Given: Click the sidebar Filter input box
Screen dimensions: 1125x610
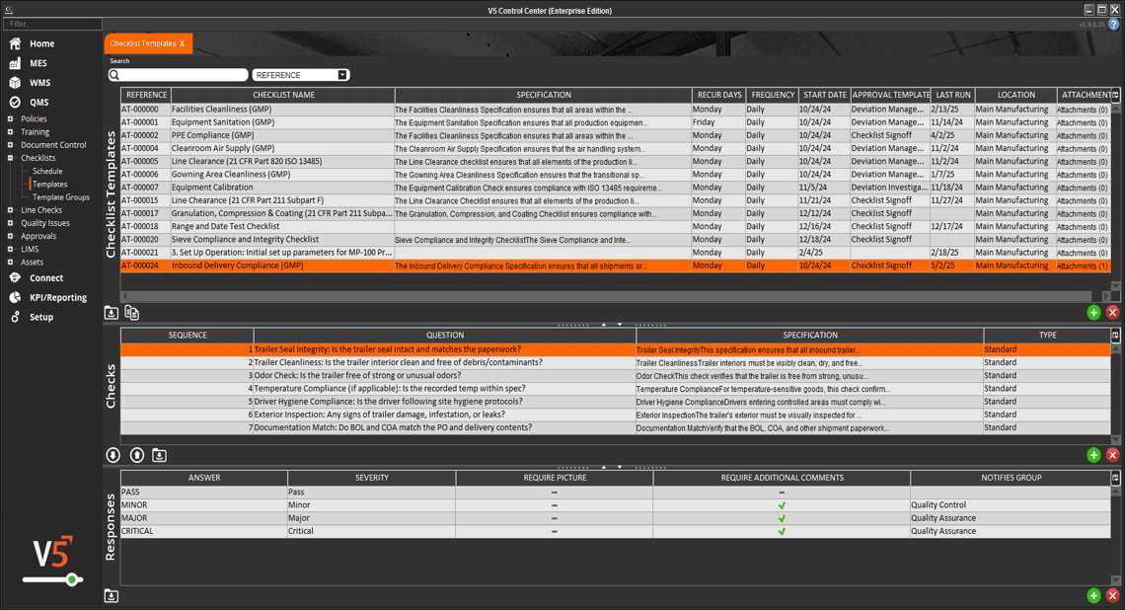Looking at the screenshot, I should point(52,24).
